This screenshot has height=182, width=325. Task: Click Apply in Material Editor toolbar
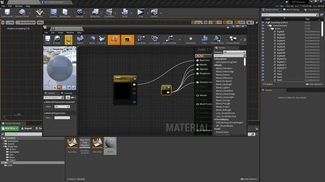point(69,39)
